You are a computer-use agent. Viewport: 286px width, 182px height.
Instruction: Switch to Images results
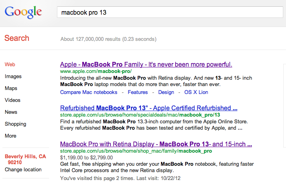(x=13, y=76)
